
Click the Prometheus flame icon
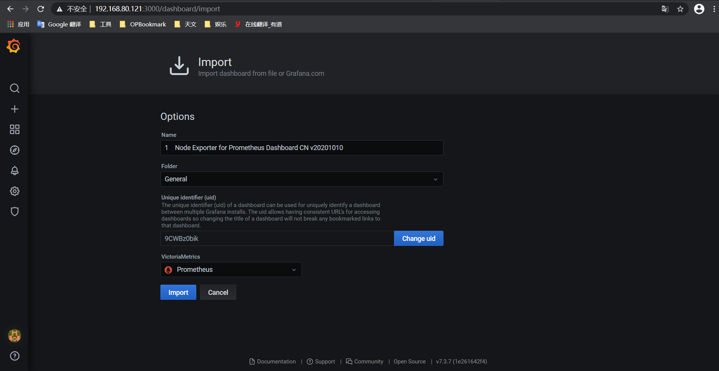[168, 270]
